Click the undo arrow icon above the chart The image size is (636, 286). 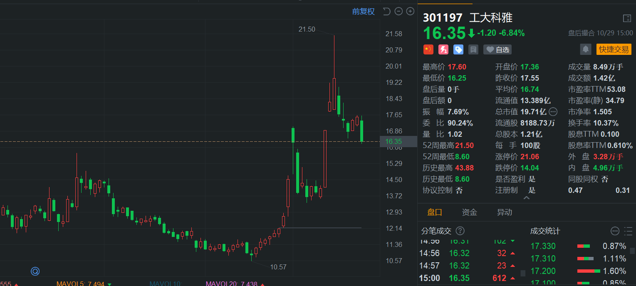coord(386,11)
